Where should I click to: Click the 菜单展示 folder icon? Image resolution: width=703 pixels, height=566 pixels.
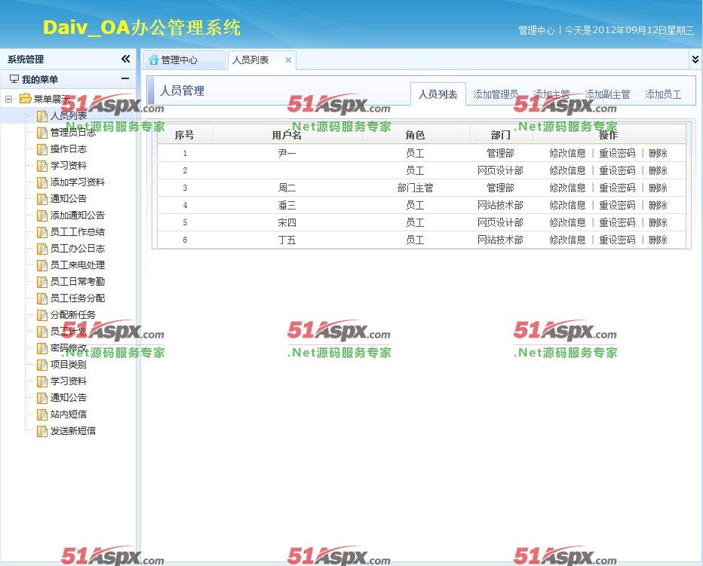tap(25, 99)
